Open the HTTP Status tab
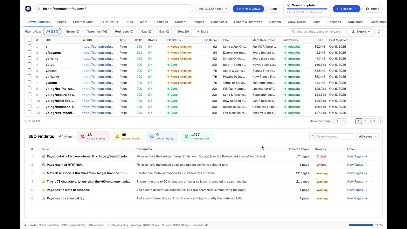This screenshot has width=407, height=229. [x=109, y=22]
